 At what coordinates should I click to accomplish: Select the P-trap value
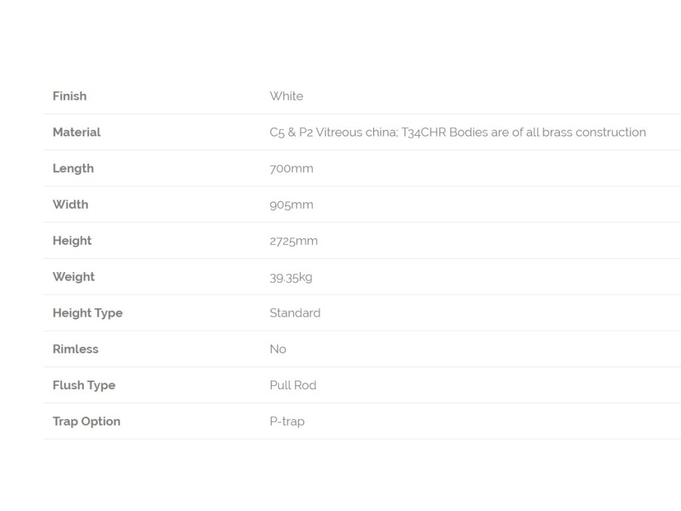click(x=287, y=421)
